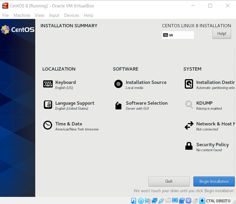
Task: Click the Time & Date clock icon
Action: pos(48,125)
